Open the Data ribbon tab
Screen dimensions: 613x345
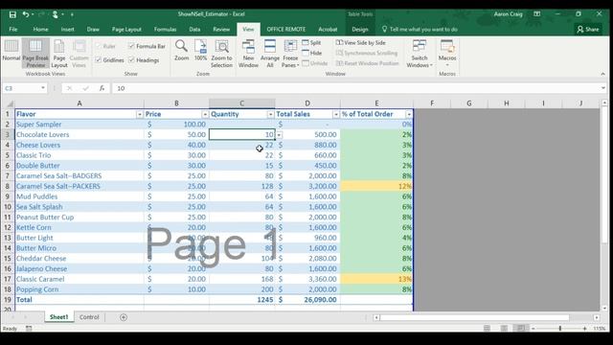[x=194, y=30]
